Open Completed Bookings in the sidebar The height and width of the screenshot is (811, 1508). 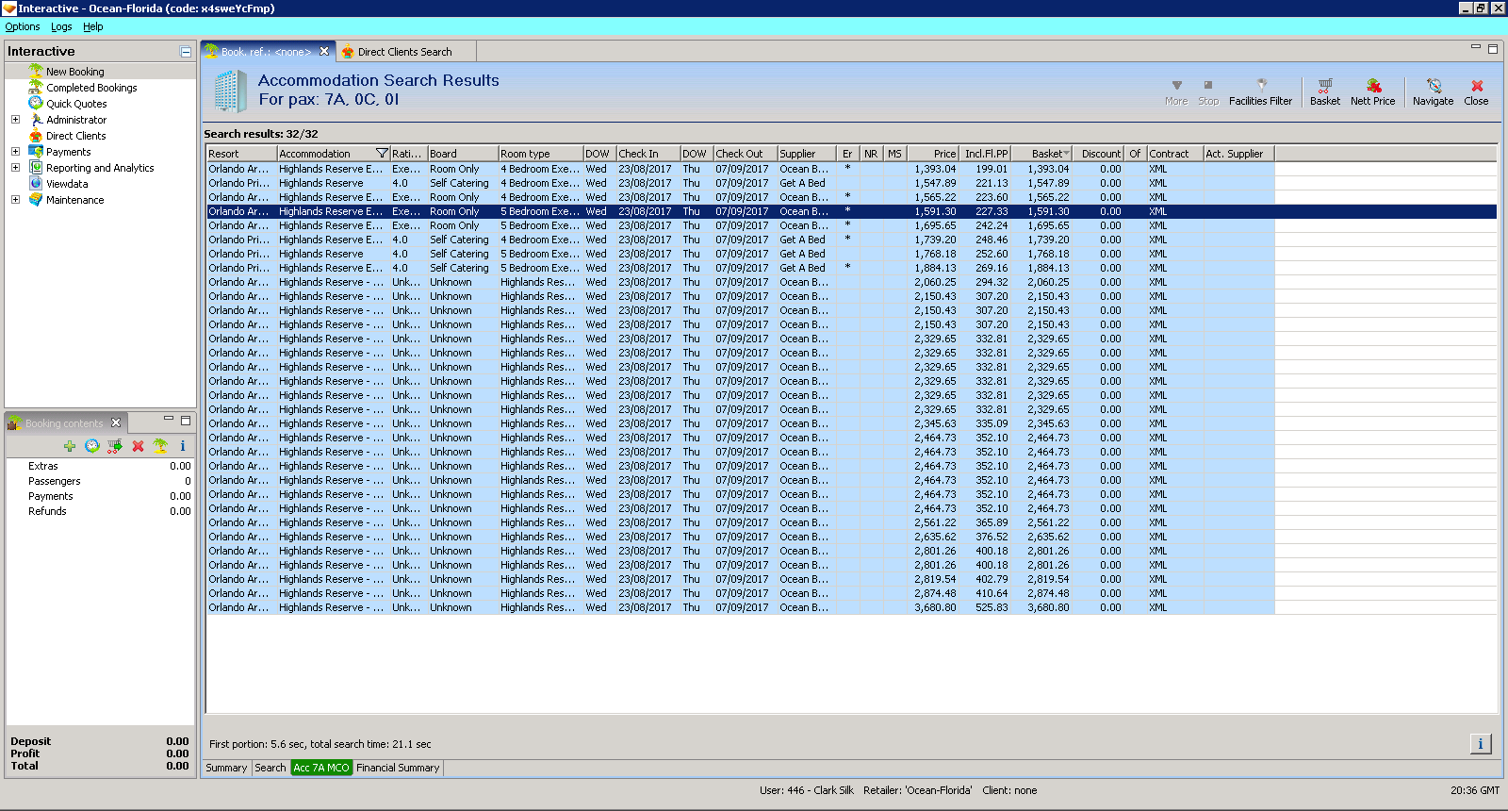(x=91, y=88)
